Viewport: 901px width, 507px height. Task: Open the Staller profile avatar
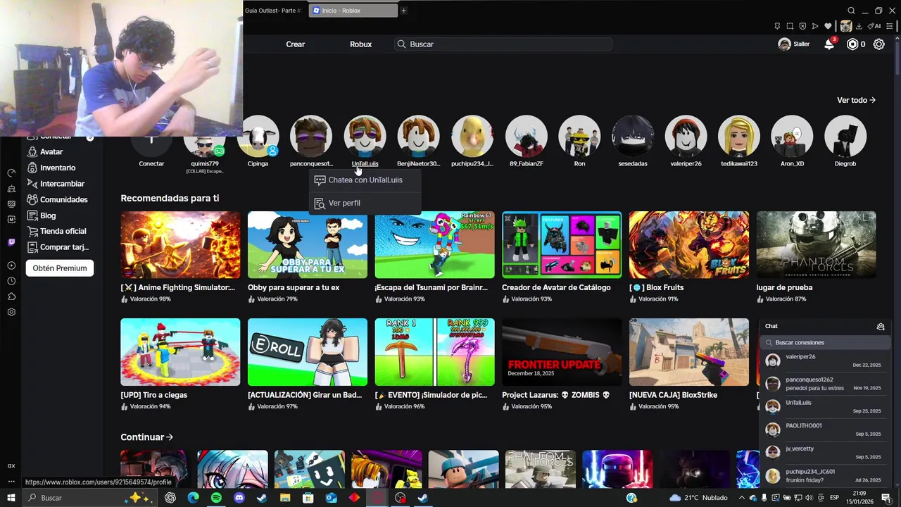pos(784,44)
